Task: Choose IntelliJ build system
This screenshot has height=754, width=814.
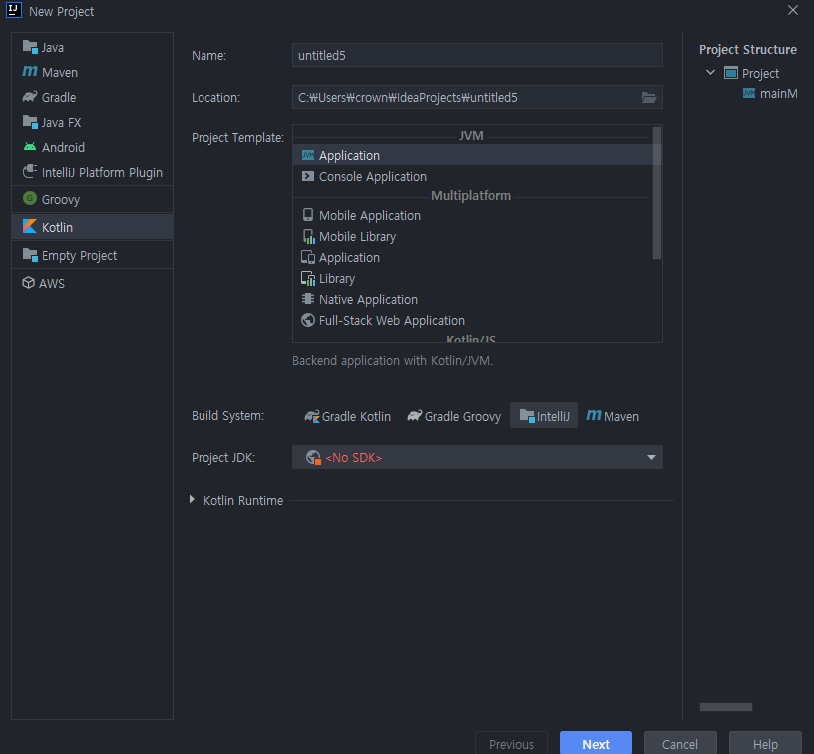Action: pyautogui.click(x=544, y=415)
